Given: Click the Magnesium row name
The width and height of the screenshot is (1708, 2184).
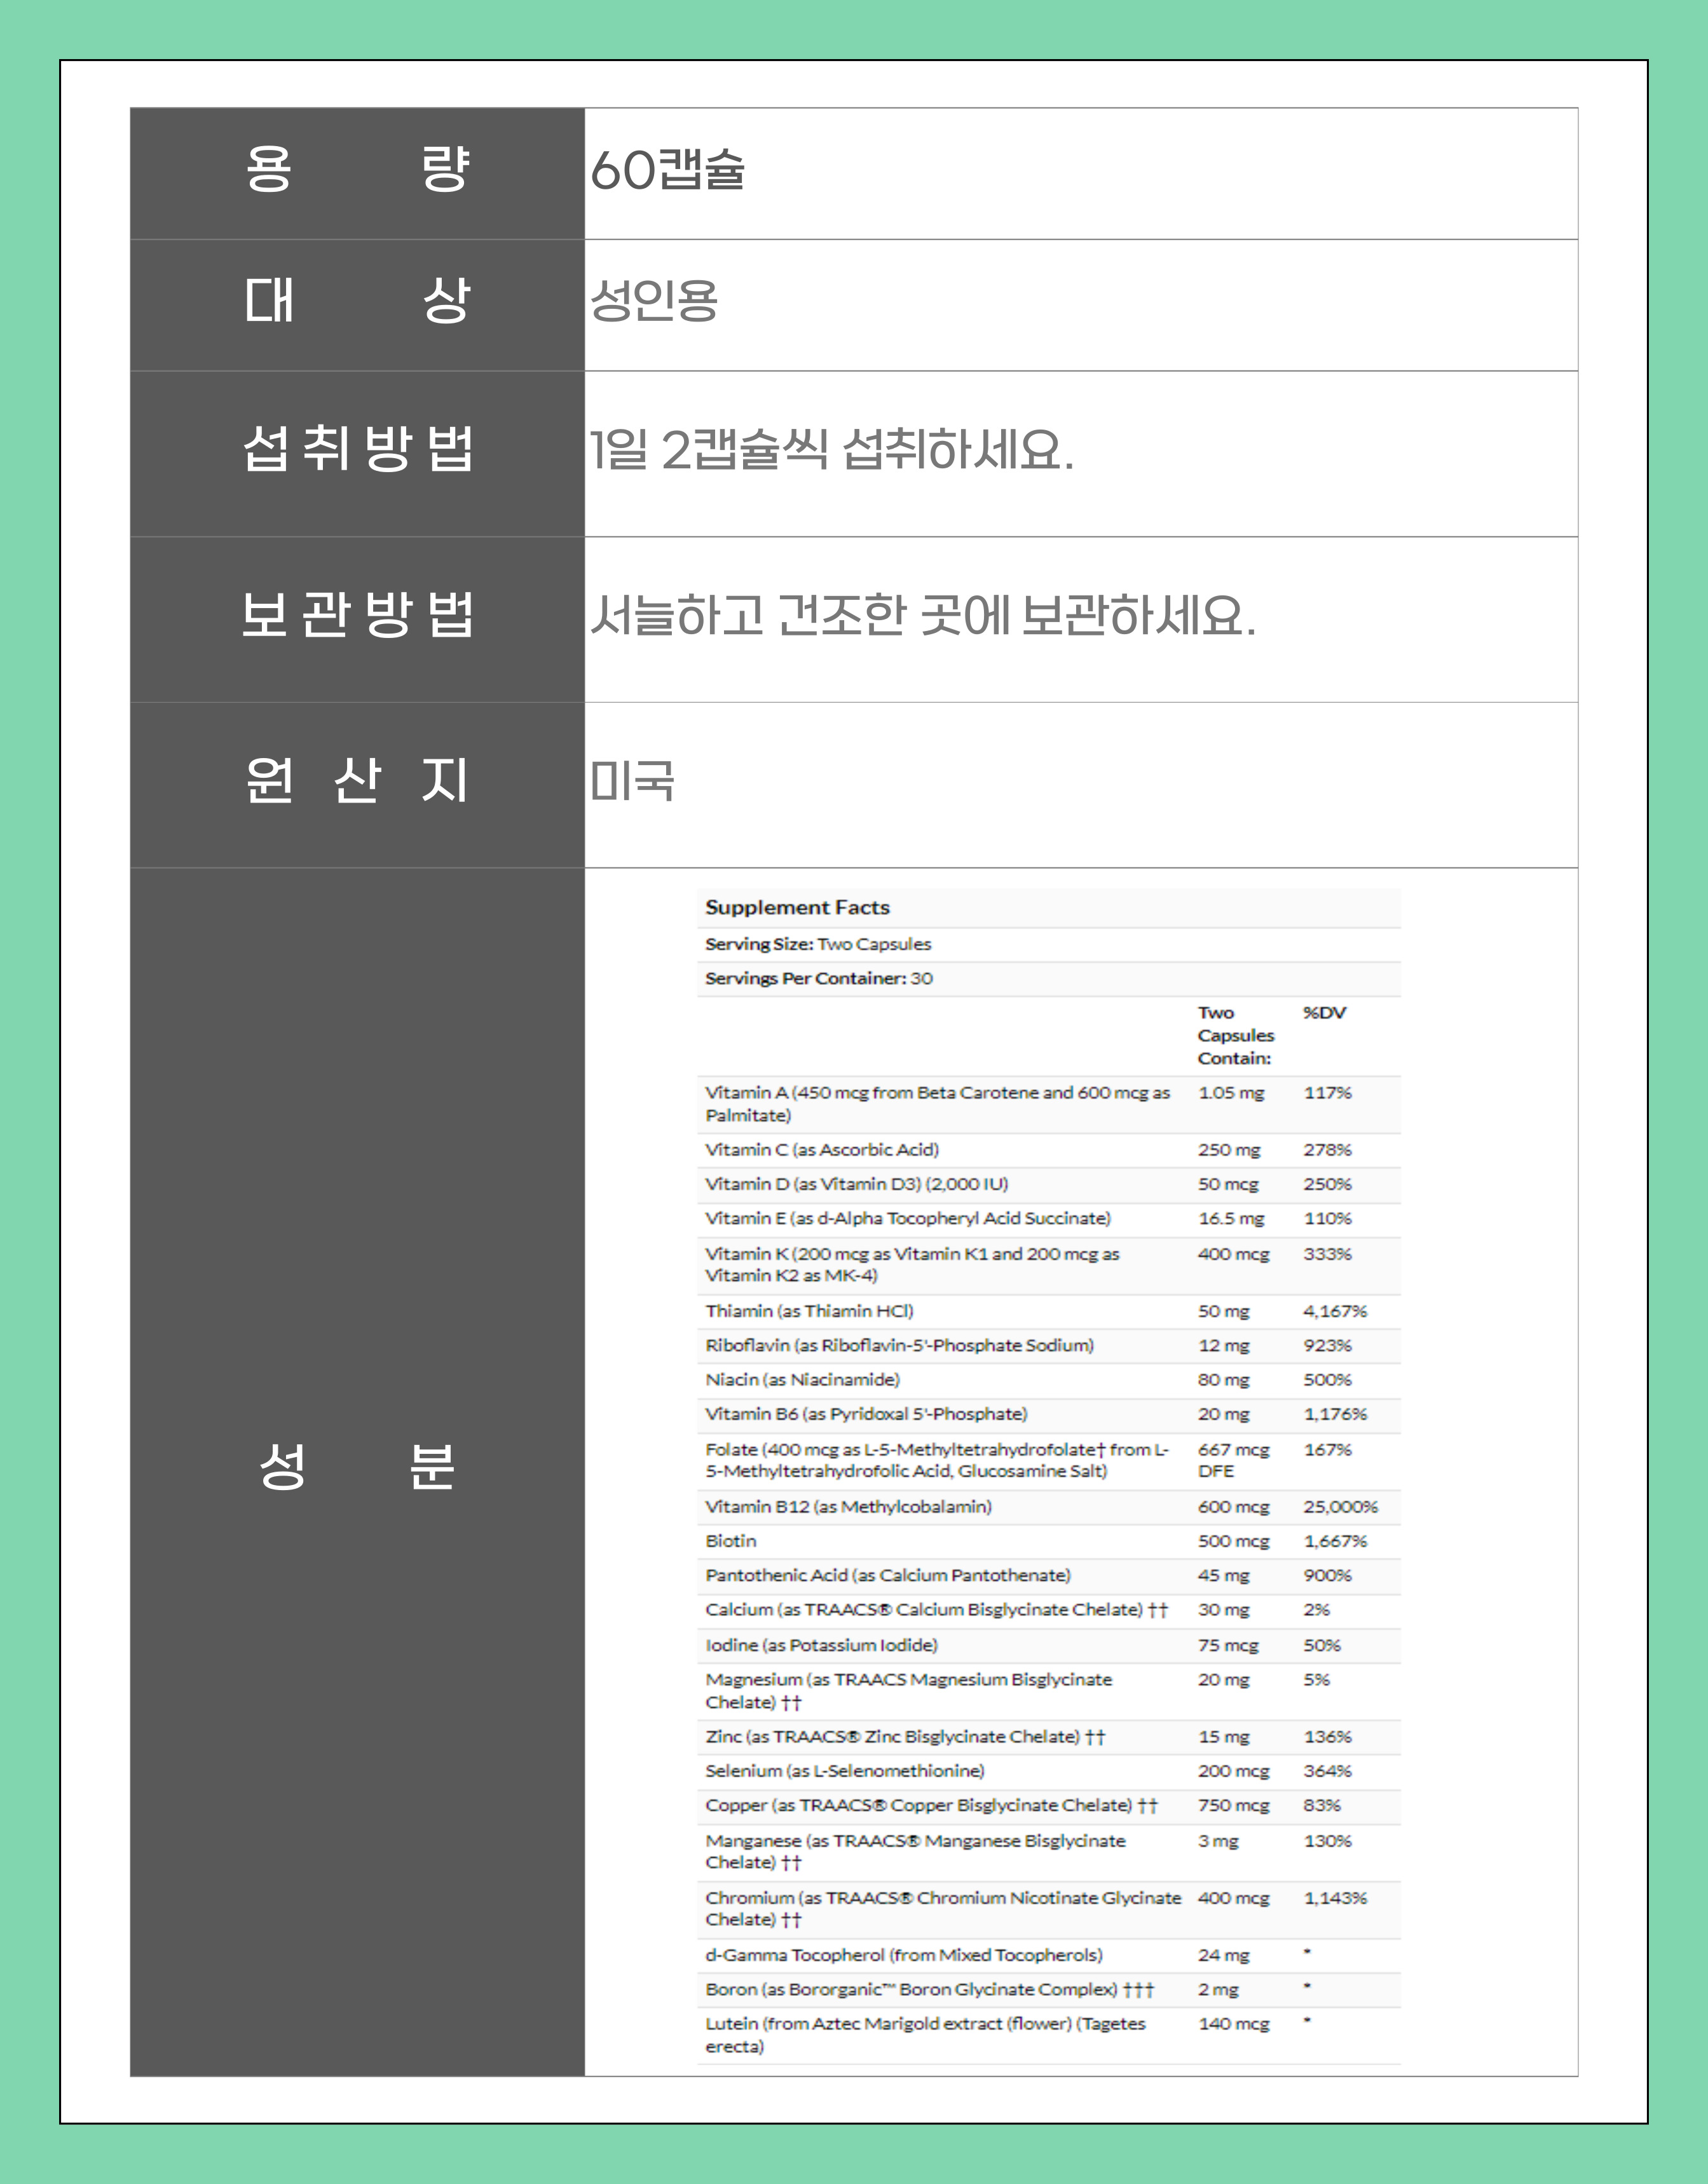Looking at the screenshot, I should [x=908, y=1691].
